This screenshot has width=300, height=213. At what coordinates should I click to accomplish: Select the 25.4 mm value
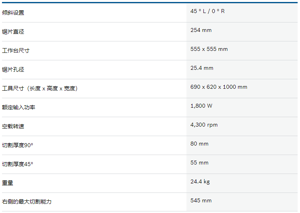[x=201, y=68]
